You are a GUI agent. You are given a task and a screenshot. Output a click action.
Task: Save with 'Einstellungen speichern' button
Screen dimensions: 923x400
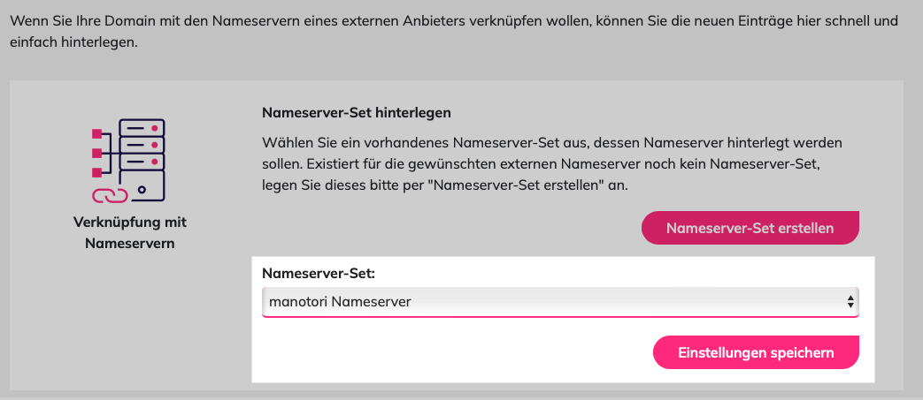coord(756,352)
